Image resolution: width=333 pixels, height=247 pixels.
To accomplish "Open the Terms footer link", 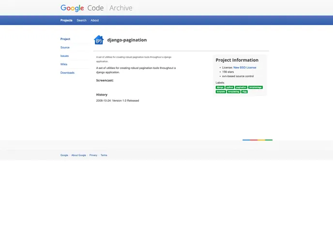I will coord(104,155).
